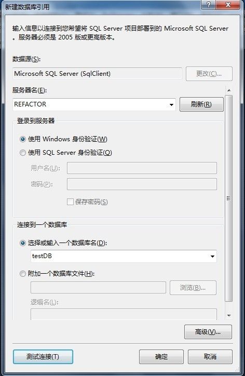245x376 pixels.
Task: Click 测试连接 test connection button
Action: click(x=43, y=357)
